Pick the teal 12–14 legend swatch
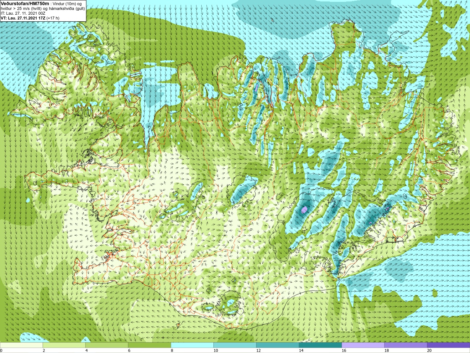 click(x=278, y=345)
